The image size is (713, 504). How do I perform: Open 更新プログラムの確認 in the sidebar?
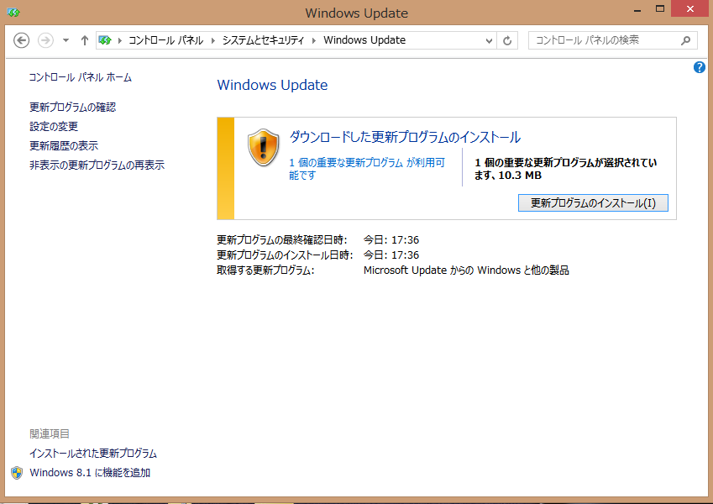[73, 107]
